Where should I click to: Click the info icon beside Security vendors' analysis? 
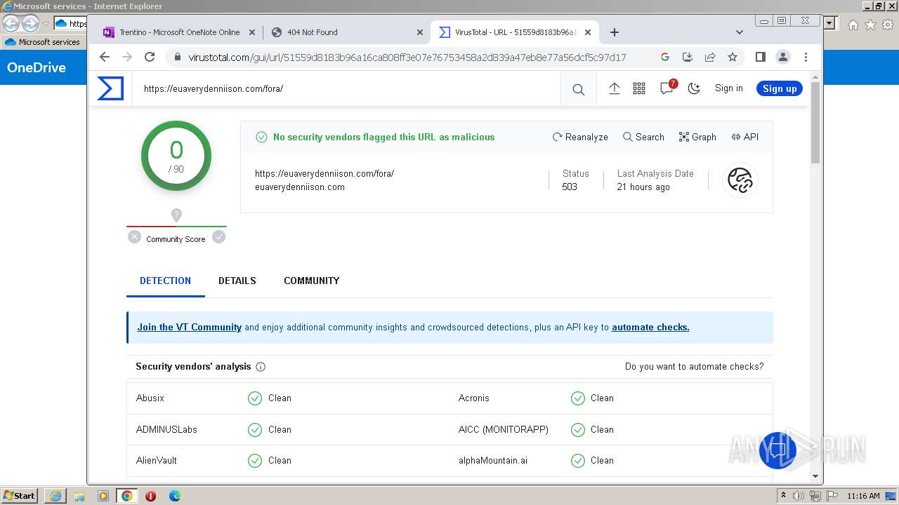coord(261,367)
